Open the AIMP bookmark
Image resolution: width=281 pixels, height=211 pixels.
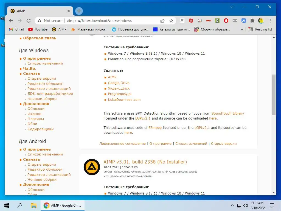pos(59,29)
